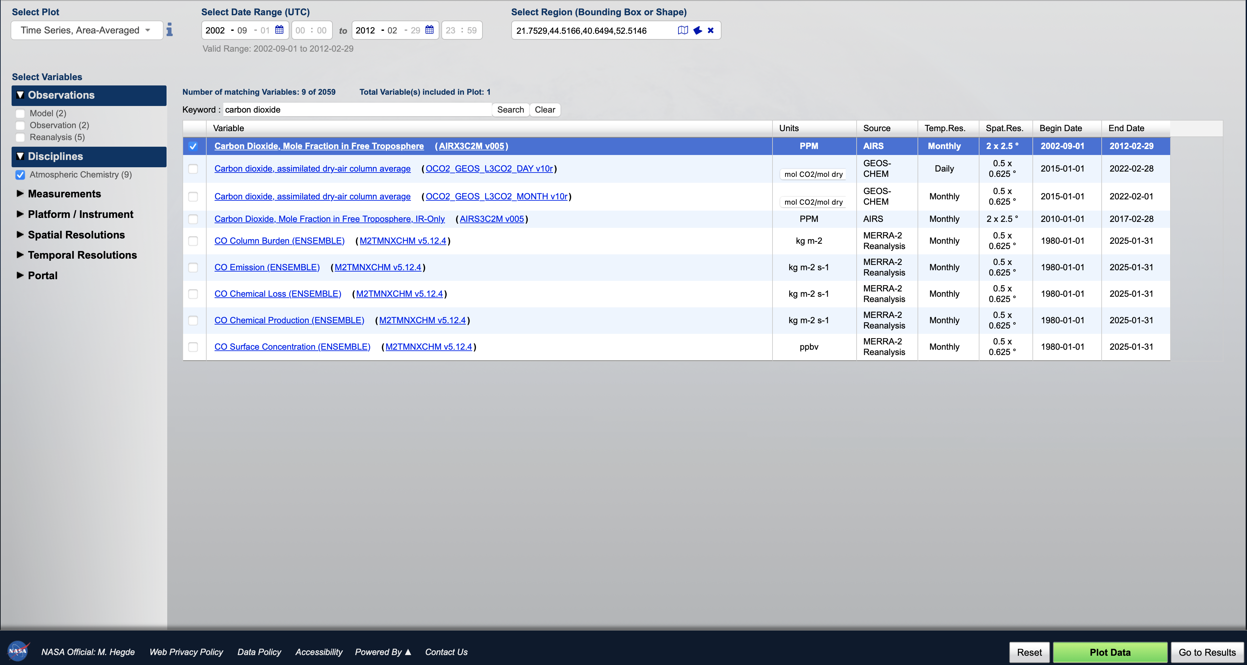
Task: Click the Reset button
Action: (1029, 652)
